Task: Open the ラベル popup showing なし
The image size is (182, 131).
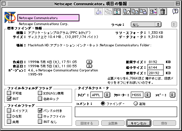Action: 146,24
